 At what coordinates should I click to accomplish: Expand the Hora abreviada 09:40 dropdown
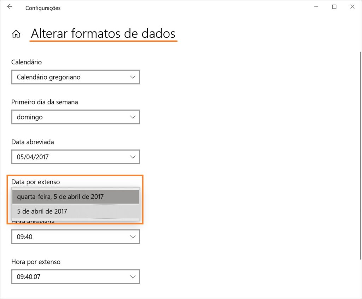pos(75,237)
